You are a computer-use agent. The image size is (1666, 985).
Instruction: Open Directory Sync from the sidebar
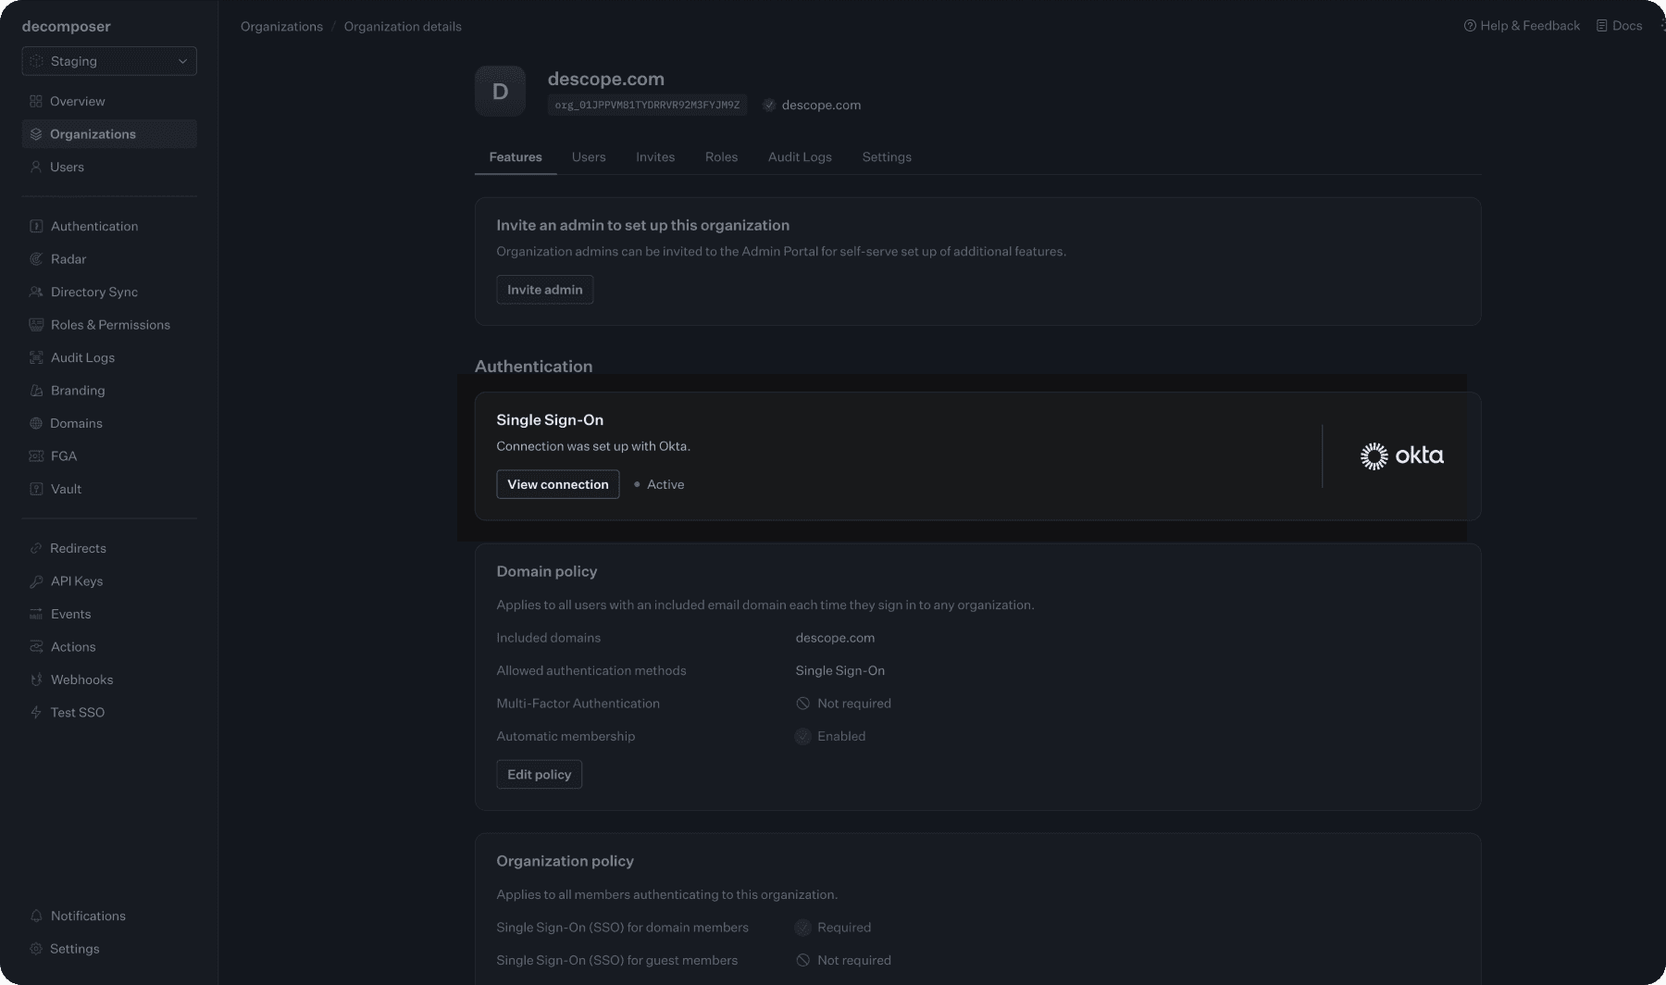(x=36, y=292)
